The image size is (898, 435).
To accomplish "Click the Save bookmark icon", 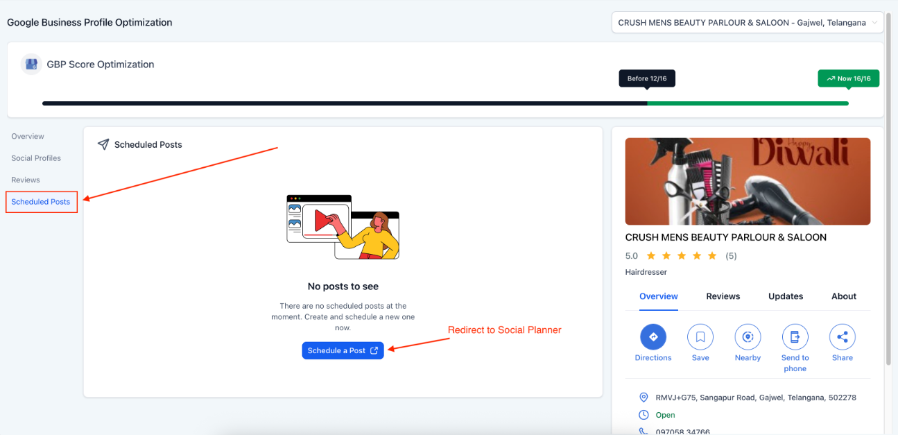I will [x=700, y=337].
